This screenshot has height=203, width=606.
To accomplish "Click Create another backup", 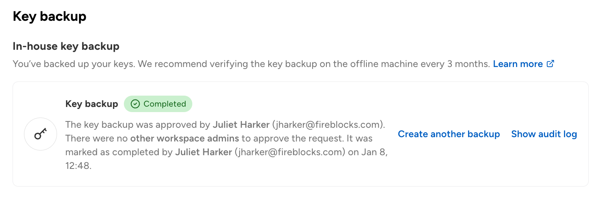I will [x=449, y=134].
